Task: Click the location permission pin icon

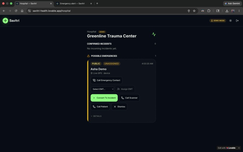Action: pos(189,11)
